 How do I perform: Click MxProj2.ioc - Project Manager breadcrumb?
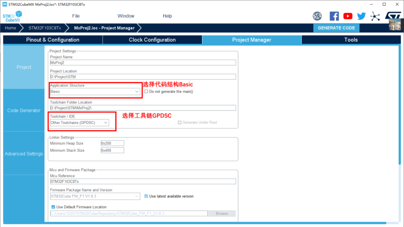pos(104,28)
